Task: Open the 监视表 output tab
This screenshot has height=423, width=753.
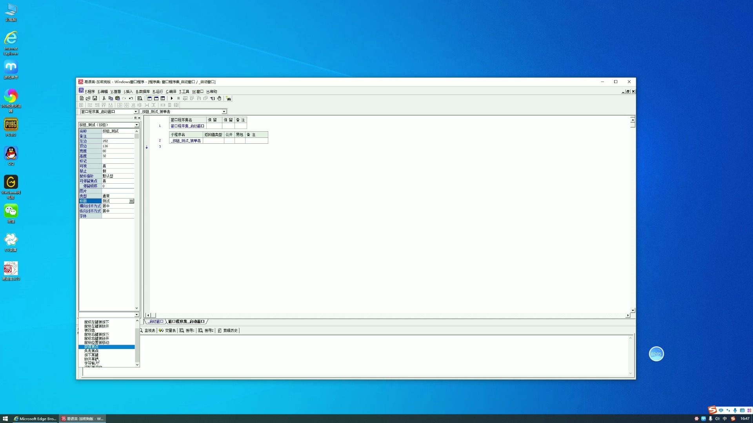Action: pyautogui.click(x=147, y=331)
